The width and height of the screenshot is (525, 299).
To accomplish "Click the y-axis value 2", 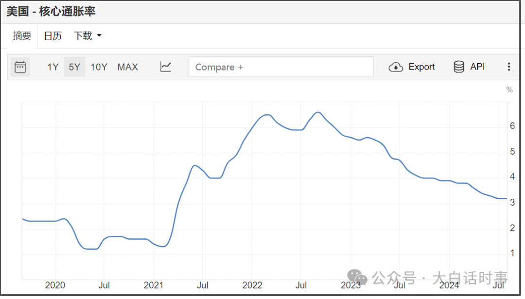I will (x=512, y=228).
